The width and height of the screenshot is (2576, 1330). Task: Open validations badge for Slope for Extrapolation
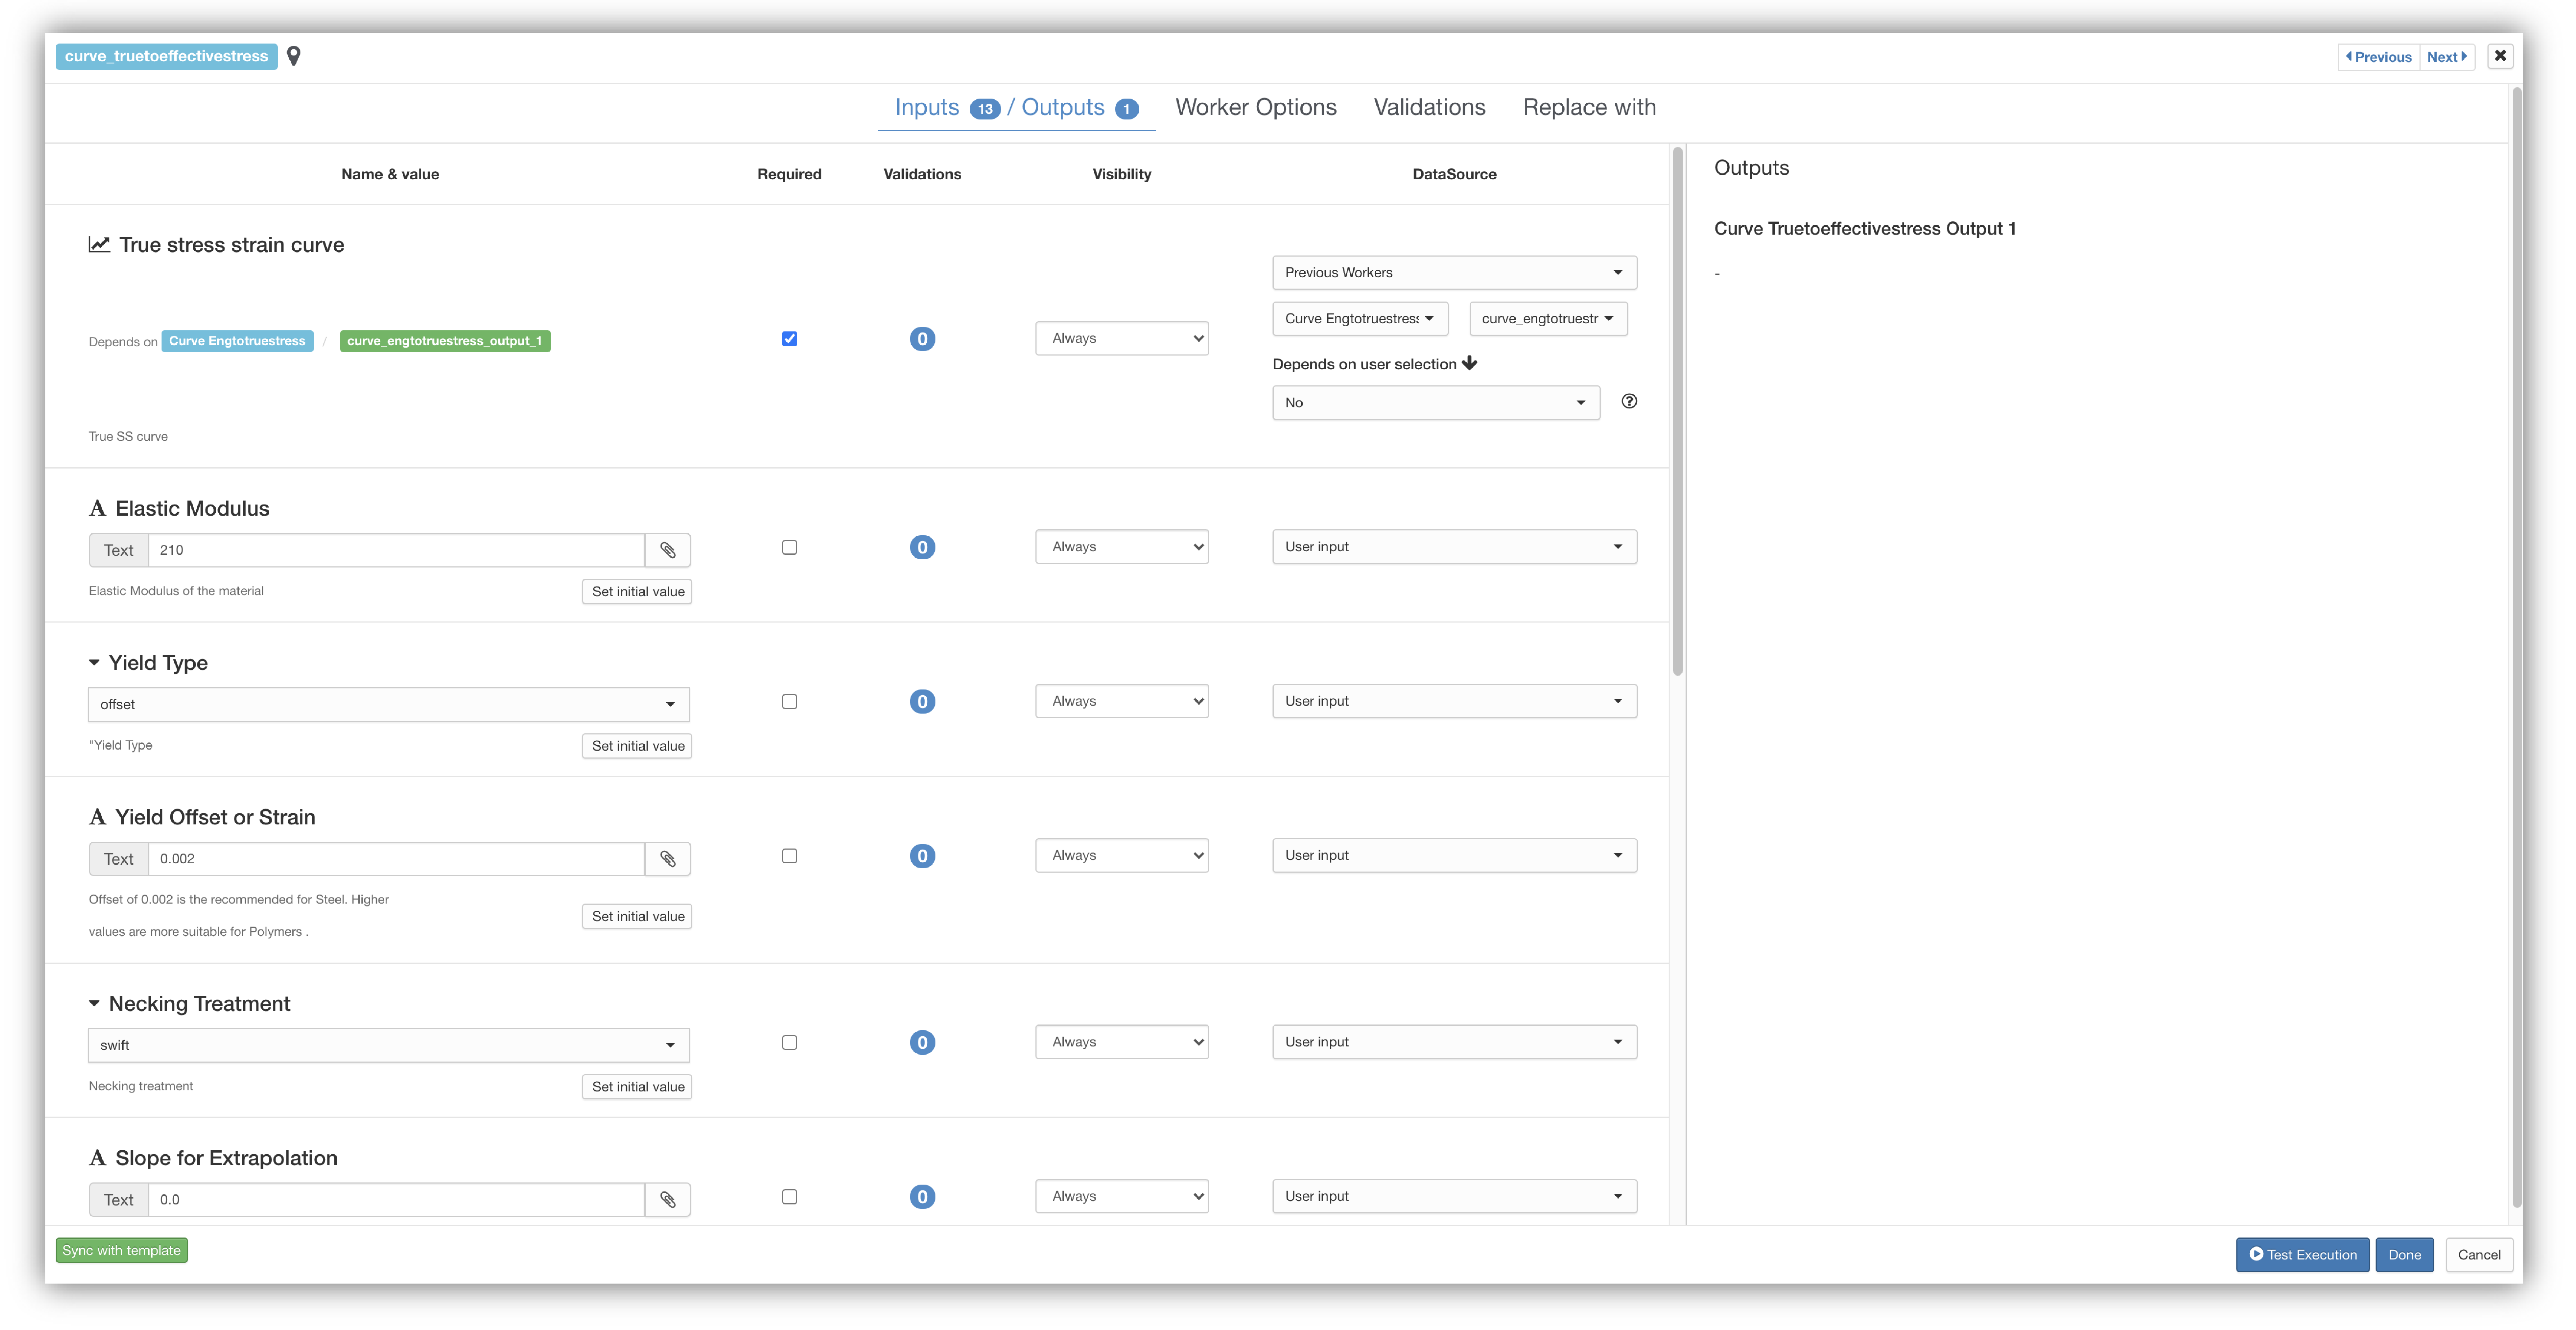click(x=922, y=1197)
